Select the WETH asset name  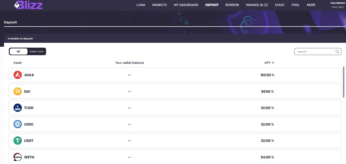point(29,157)
